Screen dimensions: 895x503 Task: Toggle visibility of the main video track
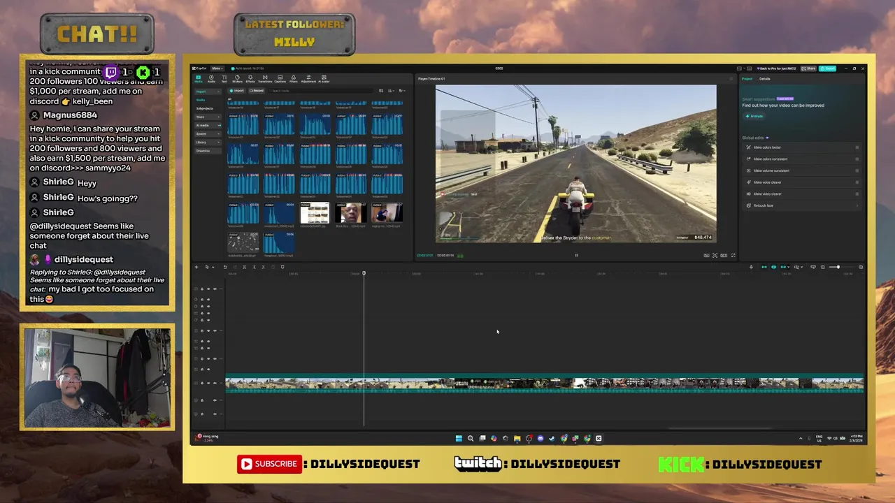click(208, 383)
